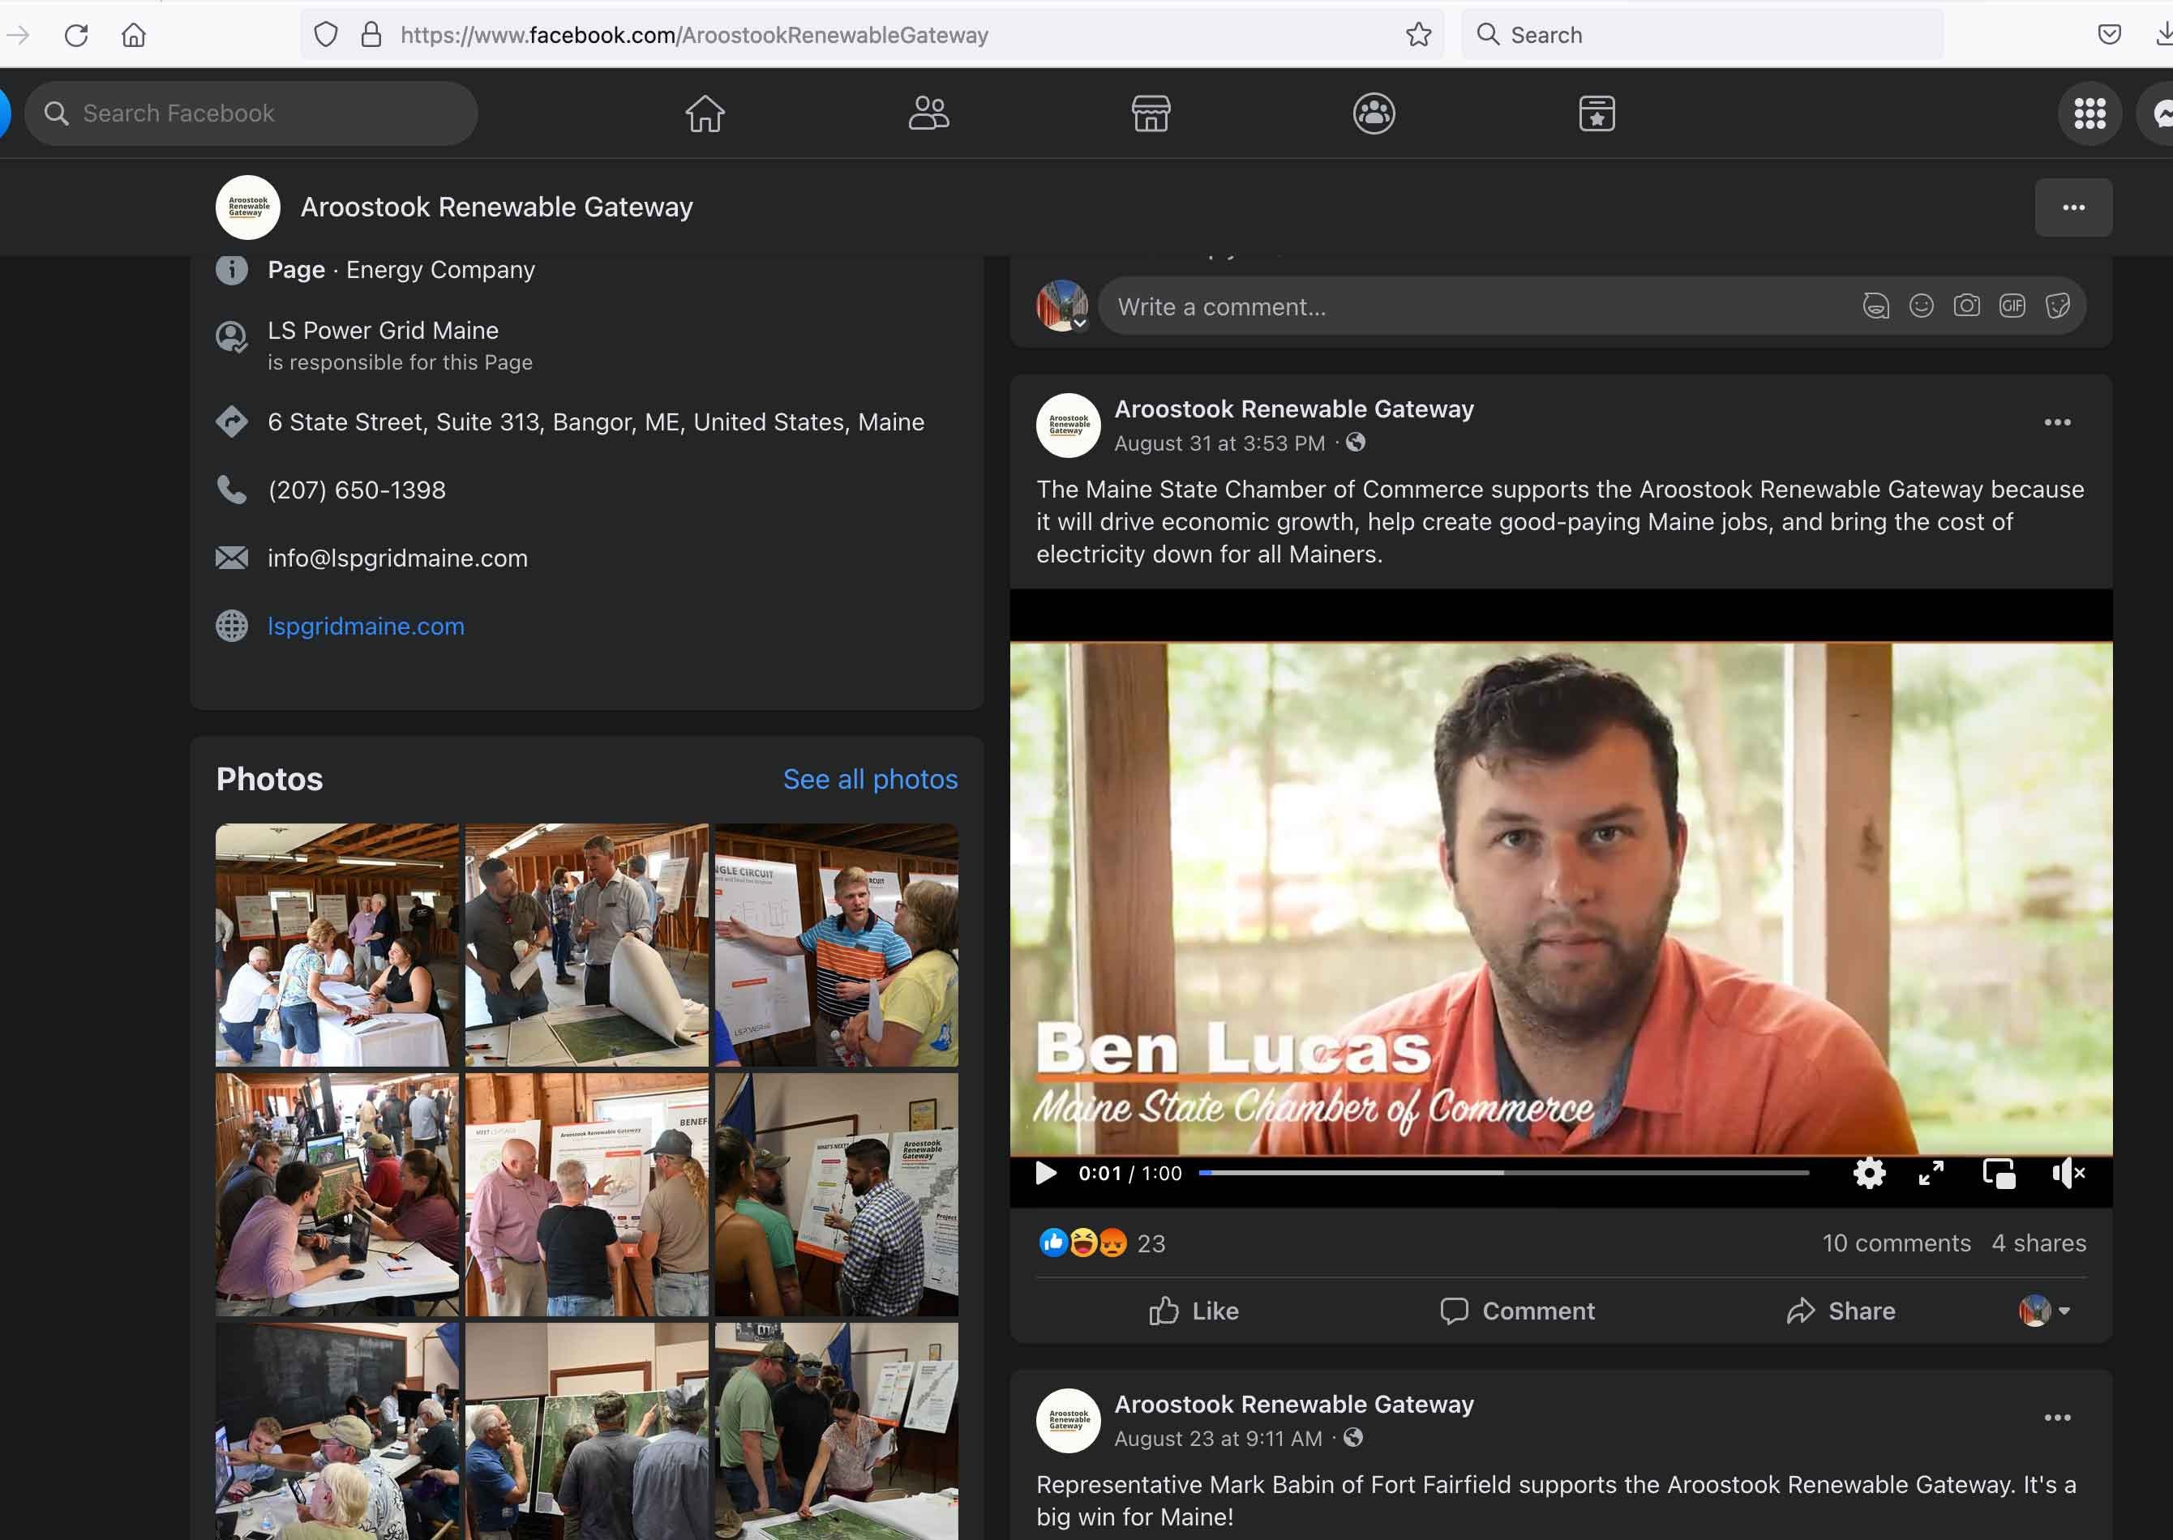Open the Marketplace tab
The height and width of the screenshot is (1540, 2173).
(1151, 113)
